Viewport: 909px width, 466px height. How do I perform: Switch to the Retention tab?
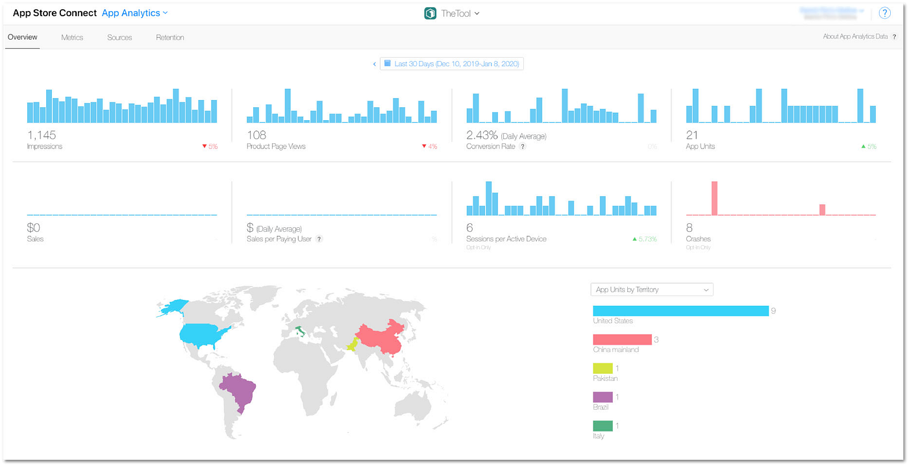[170, 38]
